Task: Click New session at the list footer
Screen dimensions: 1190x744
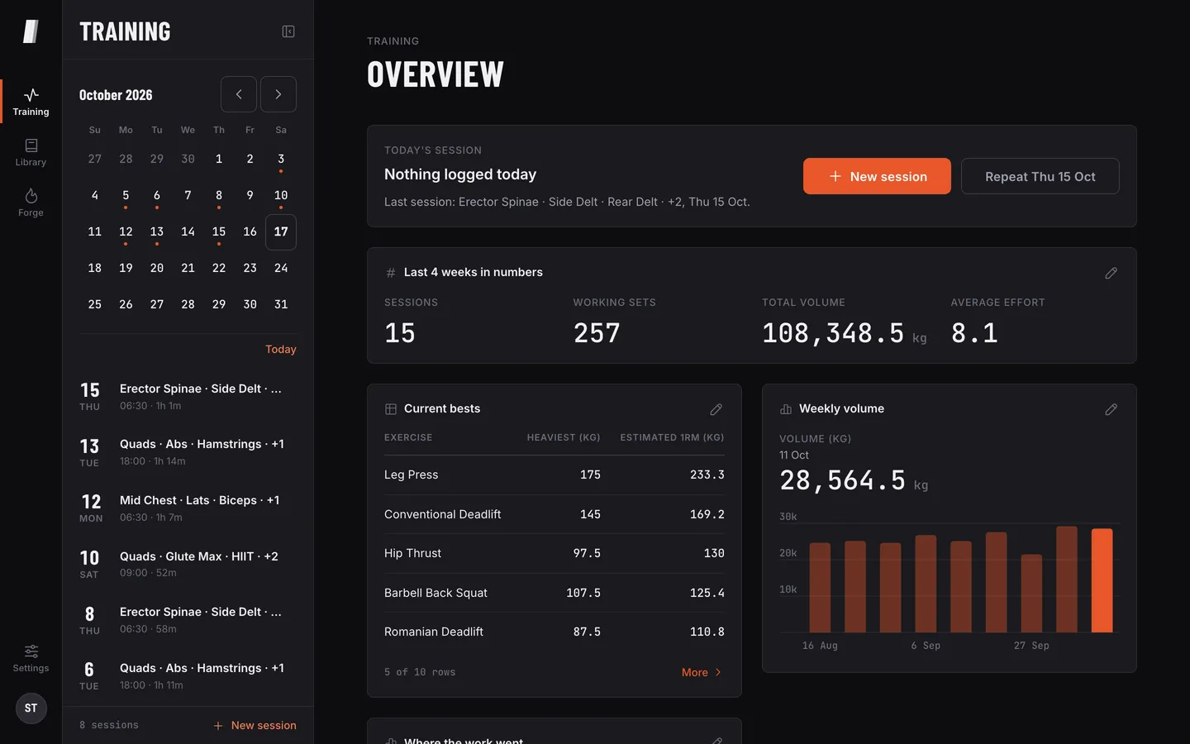Action: coord(255,725)
